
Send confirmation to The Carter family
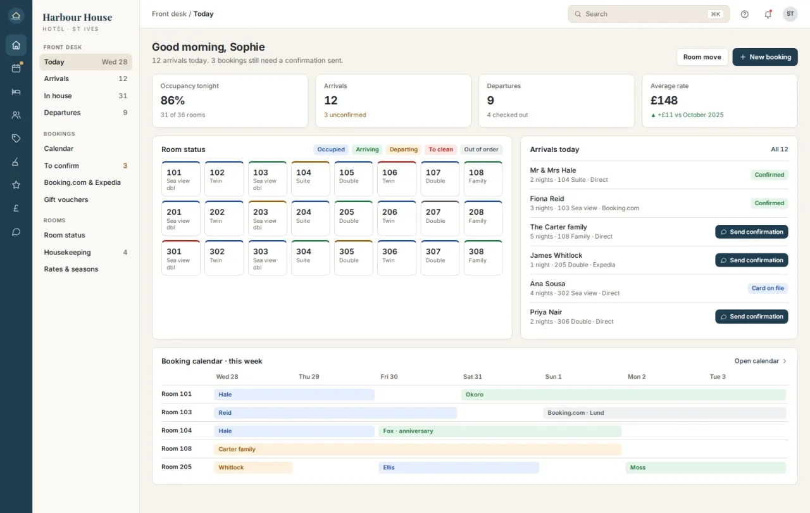point(752,232)
